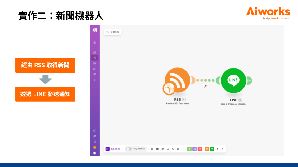Click the "Send a Broadcast Message" label
The height and width of the screenshot is (167, 298).
coord(233,104)
